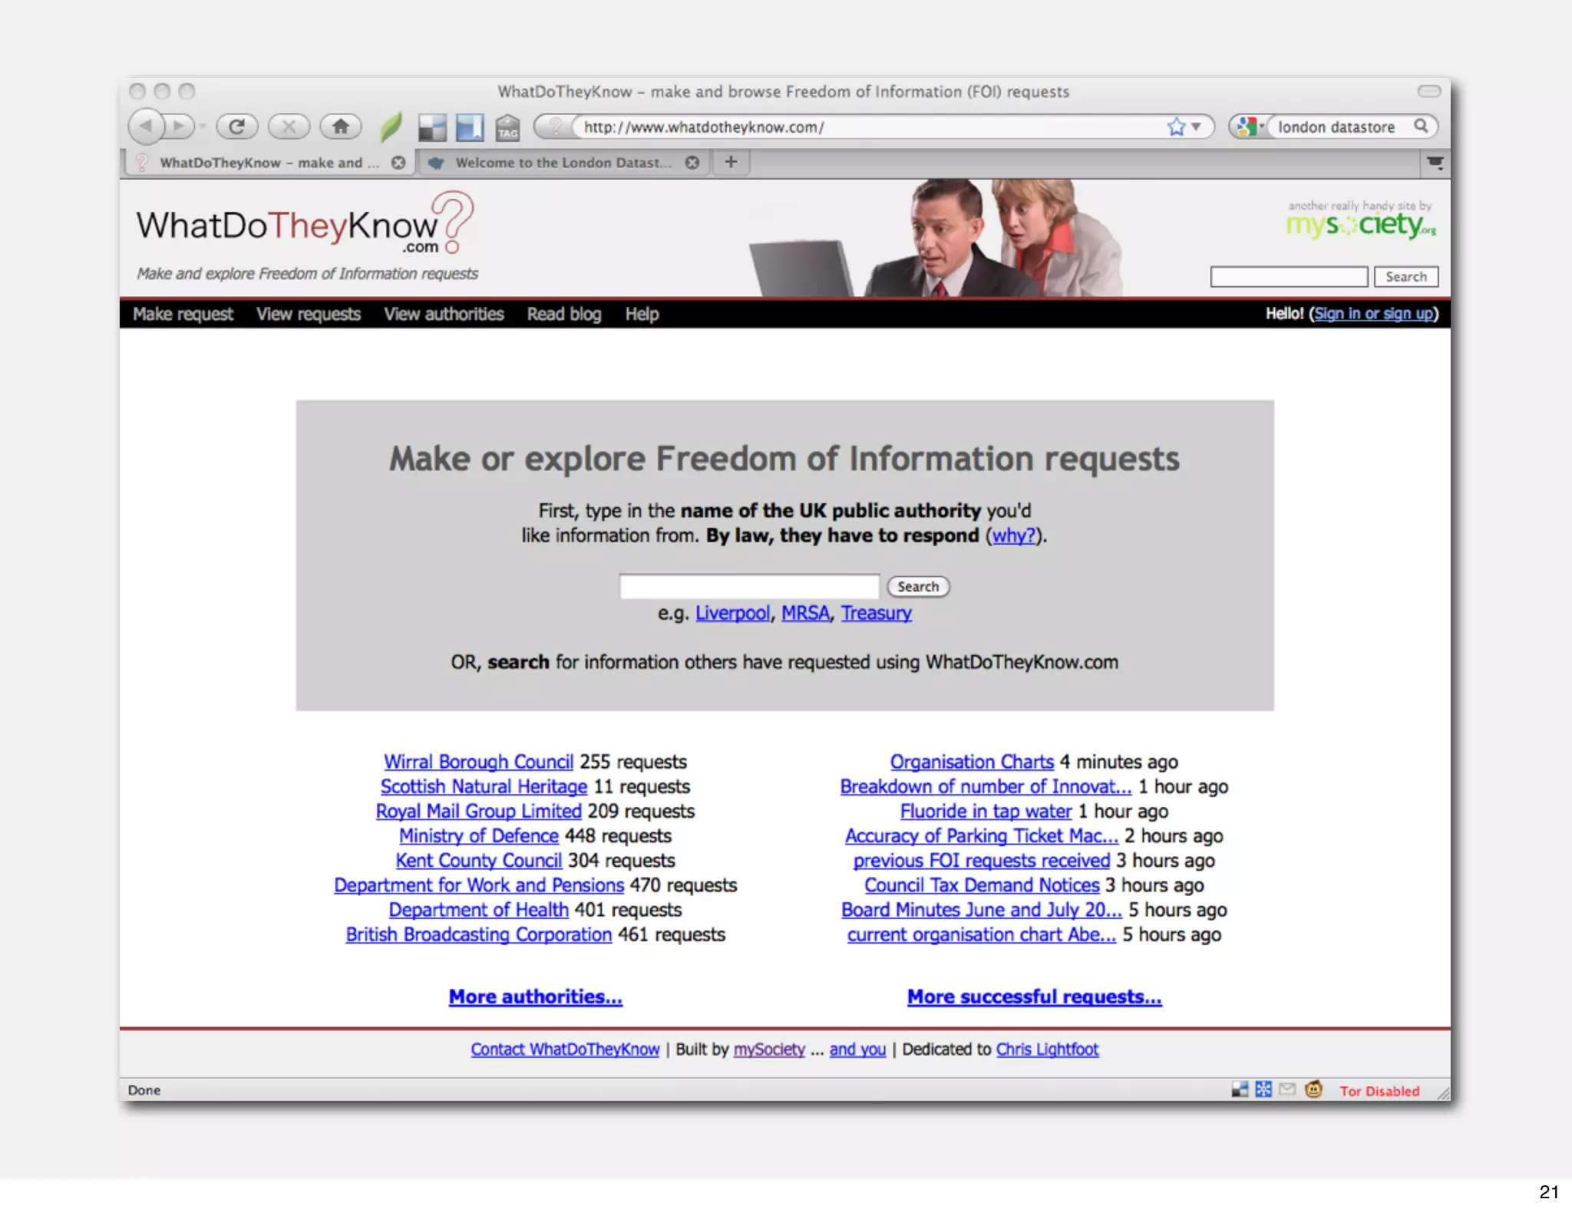
Task: Click More successful requests link
Action: click(x=1034, y=997)
